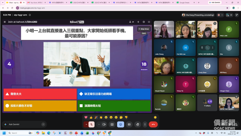This screenshot has width=241, height=136.
Task: Expand audio settings arrow beside microphone
Action: tap(86, 125)
